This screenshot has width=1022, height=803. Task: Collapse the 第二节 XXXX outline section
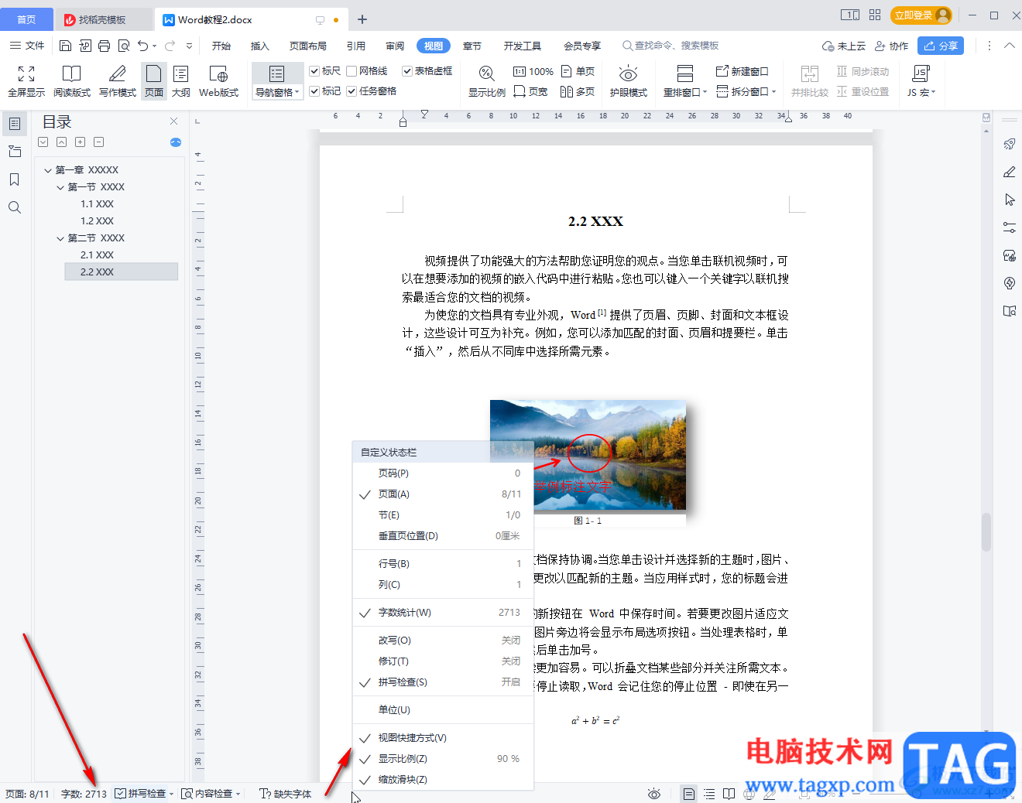tap(60, 238)
